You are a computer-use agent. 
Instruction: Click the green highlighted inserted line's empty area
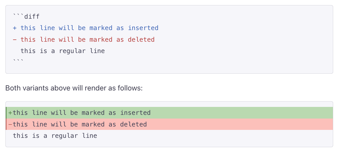[x=242, y=113]
